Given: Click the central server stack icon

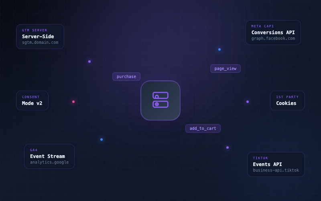Looking at the screenshot, I should (160, 100).
